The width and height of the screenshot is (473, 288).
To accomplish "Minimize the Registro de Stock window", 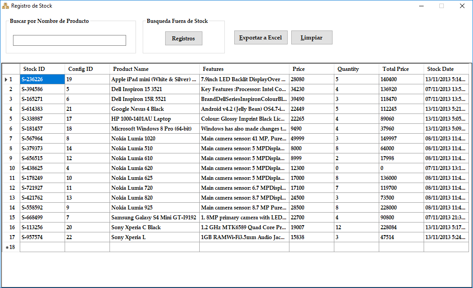I will 421,6.
